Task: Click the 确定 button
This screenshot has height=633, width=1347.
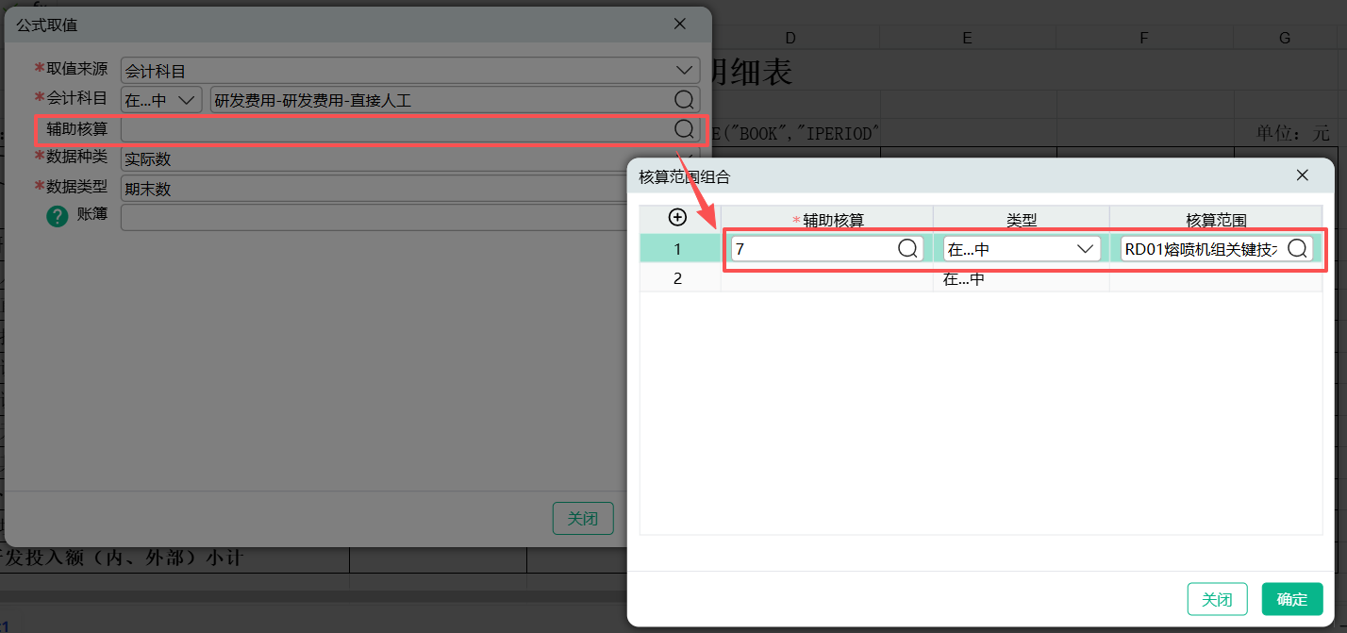Action: 1291,599
